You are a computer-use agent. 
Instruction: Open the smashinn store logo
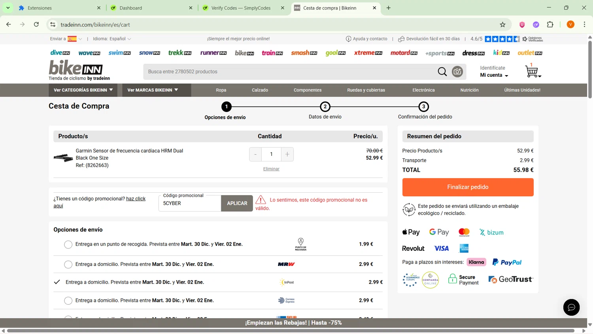(x=304, y=53)
